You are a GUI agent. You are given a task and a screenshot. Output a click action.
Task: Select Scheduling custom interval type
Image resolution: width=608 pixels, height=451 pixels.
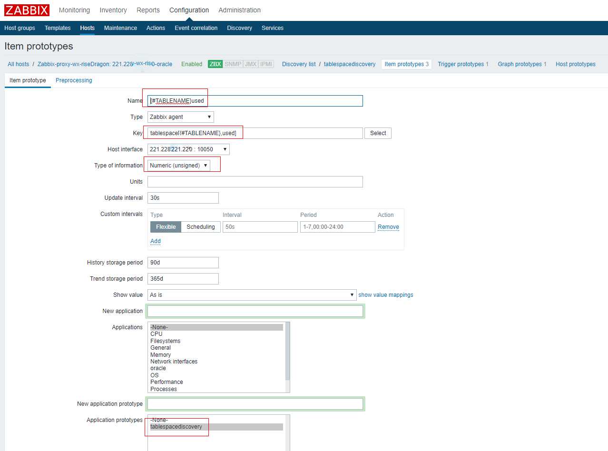tap(201, 227)
